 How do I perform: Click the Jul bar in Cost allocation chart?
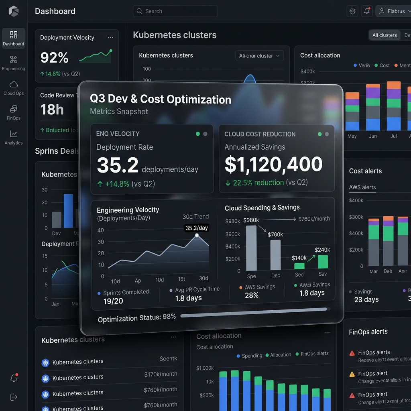393,106
